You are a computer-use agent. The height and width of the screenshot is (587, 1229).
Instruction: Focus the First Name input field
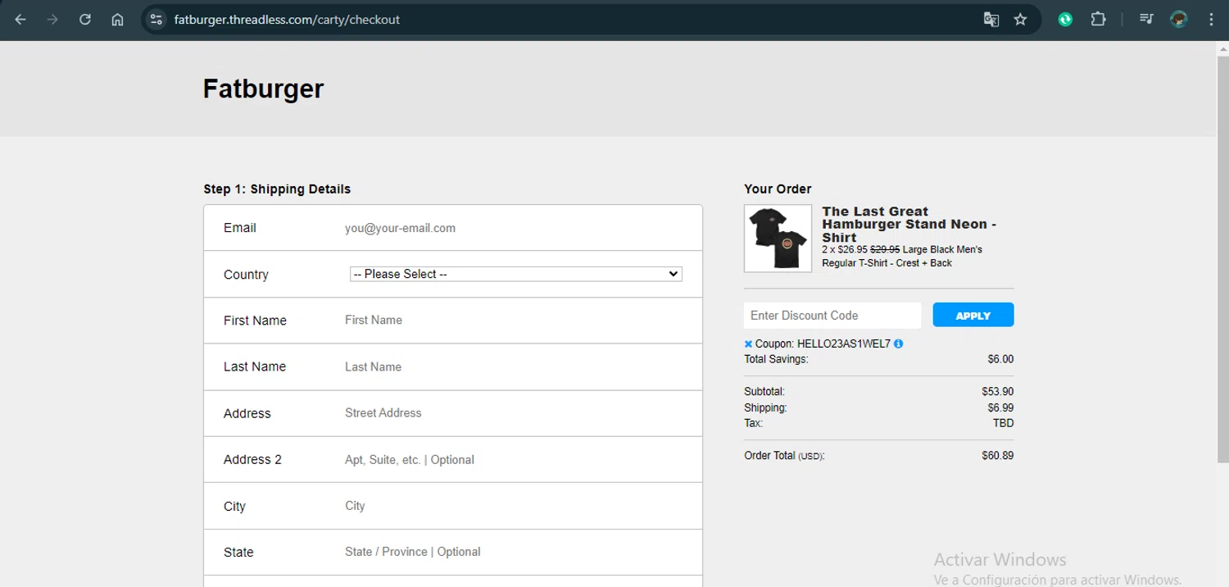point(515,321)
